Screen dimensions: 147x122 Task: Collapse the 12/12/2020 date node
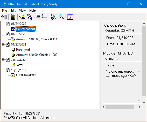(3, 60)
